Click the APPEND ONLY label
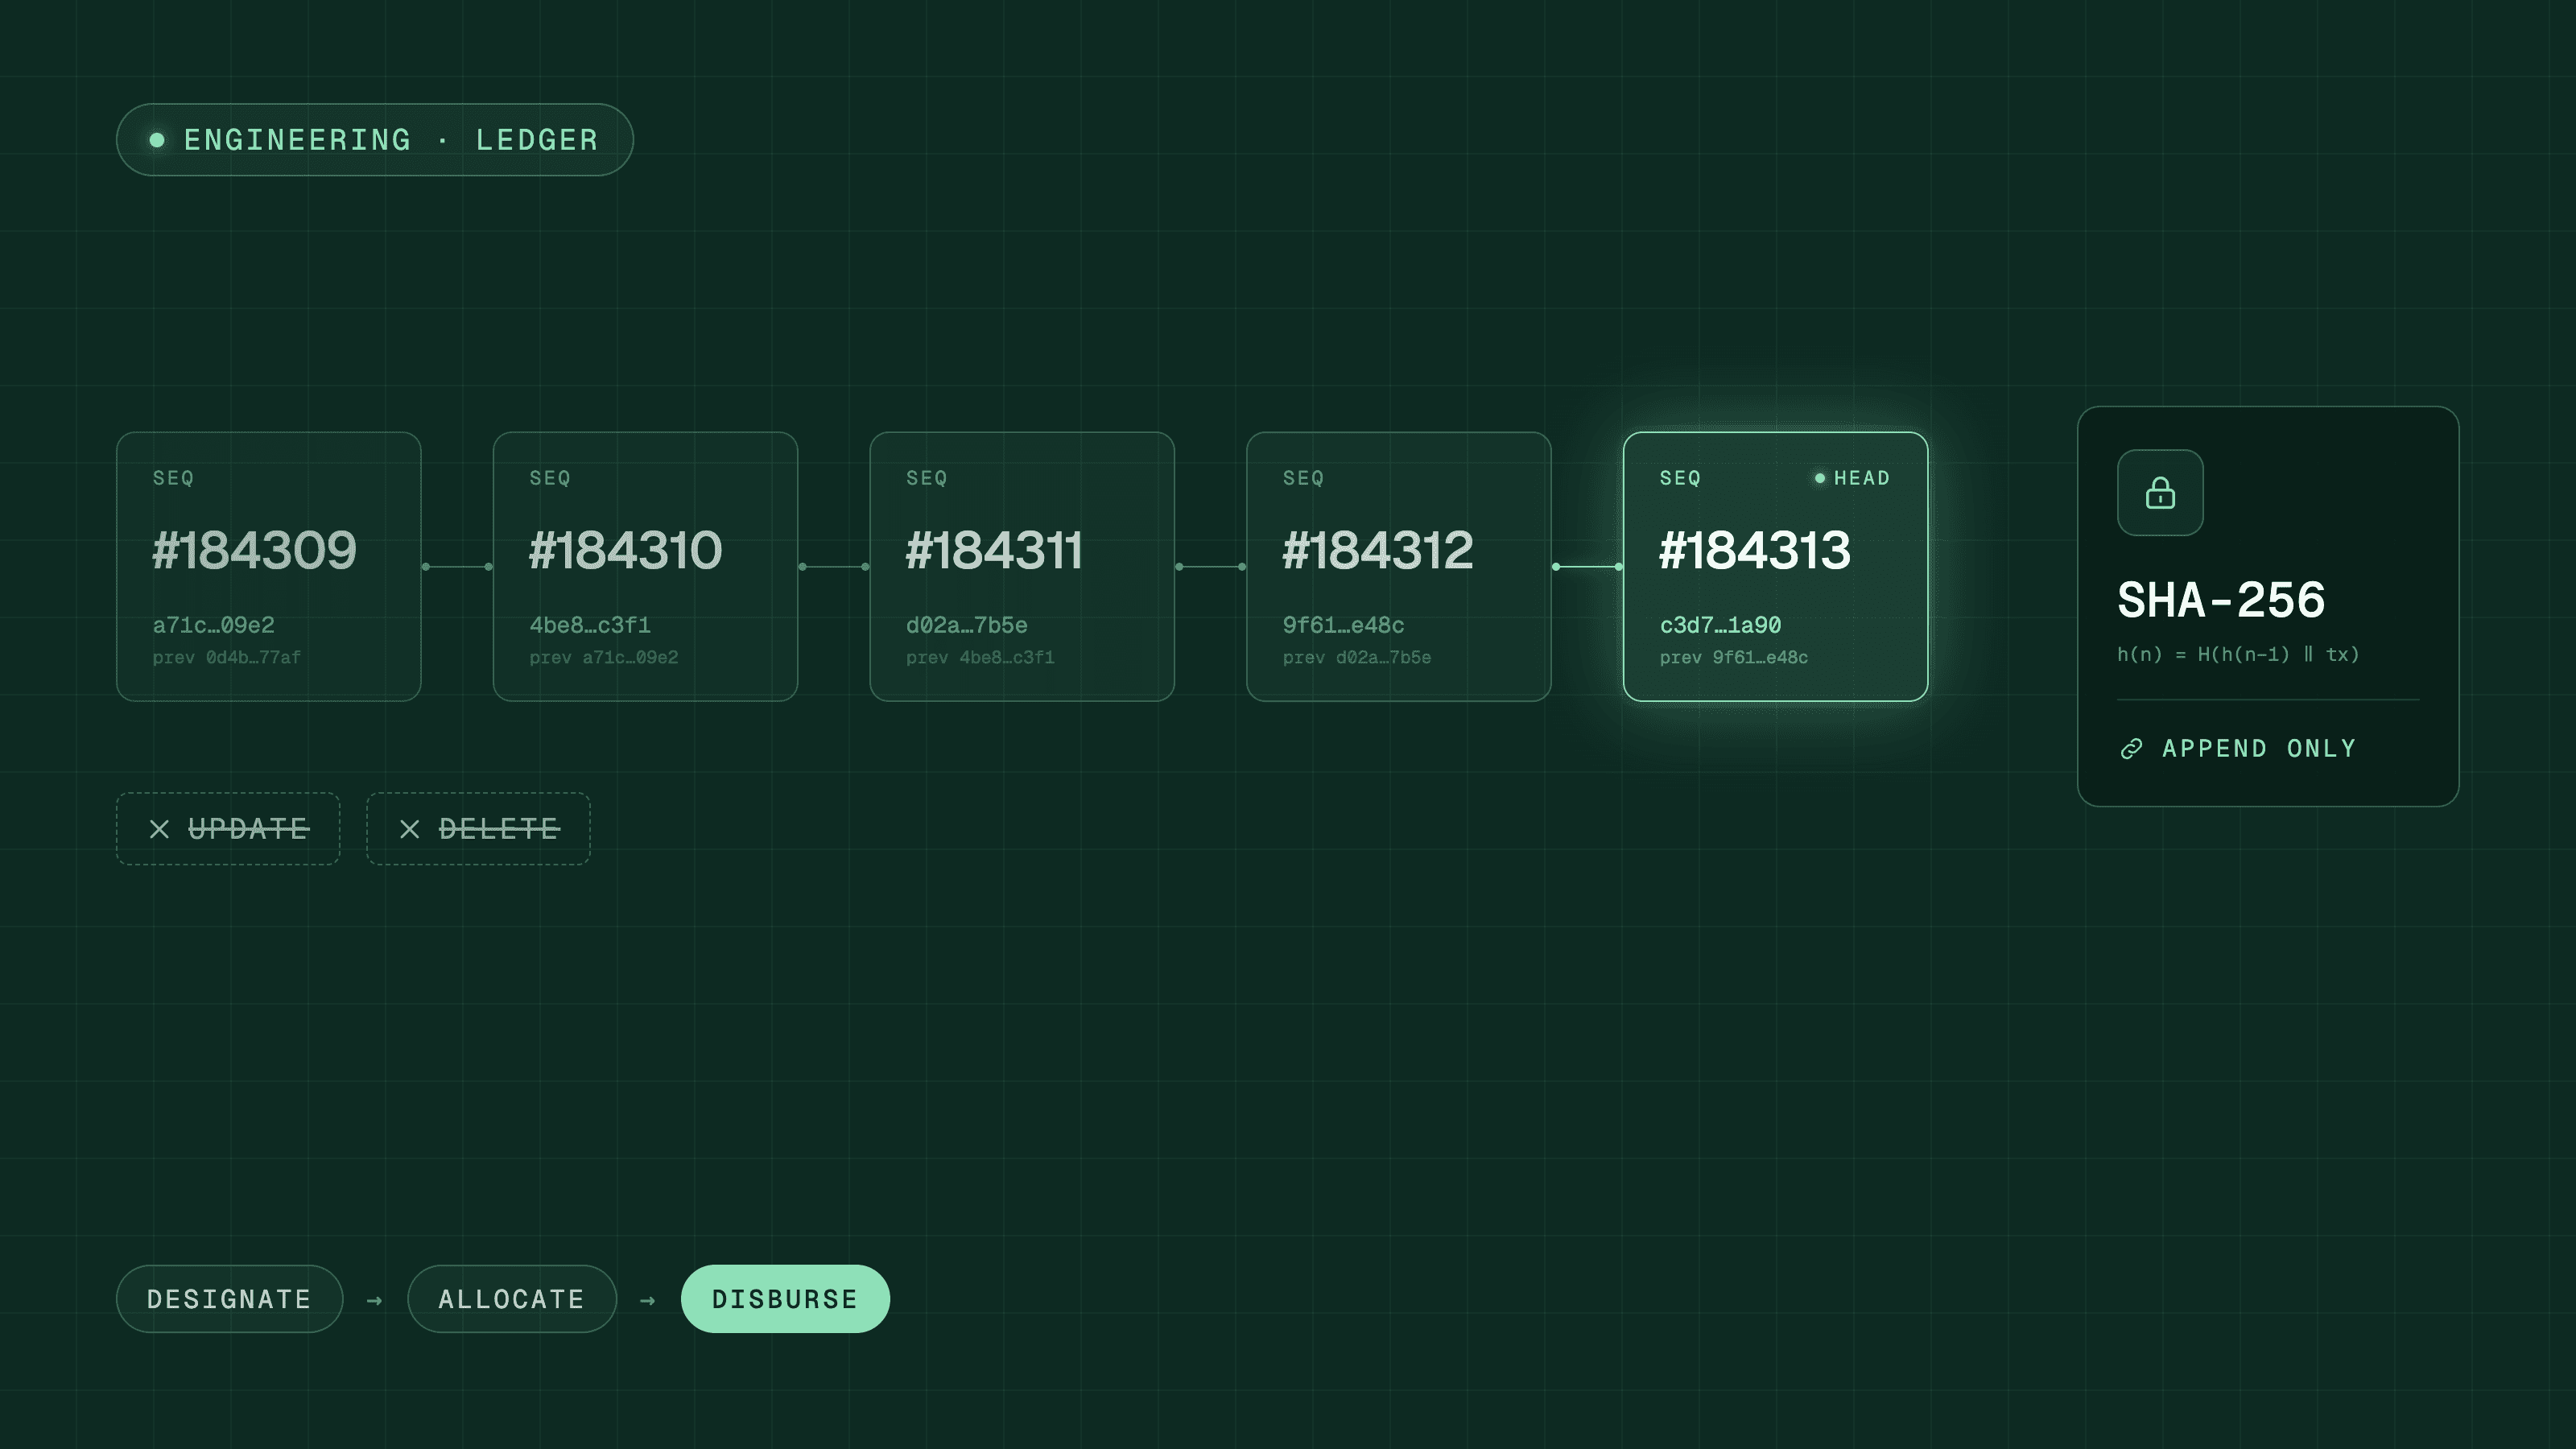This screenshot has height=1449, width=2576. click(x=2259, y=749)
